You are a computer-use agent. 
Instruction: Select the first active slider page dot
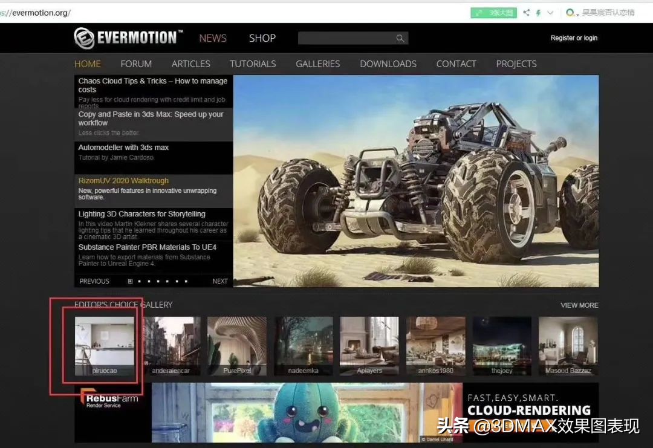point(130,282)
